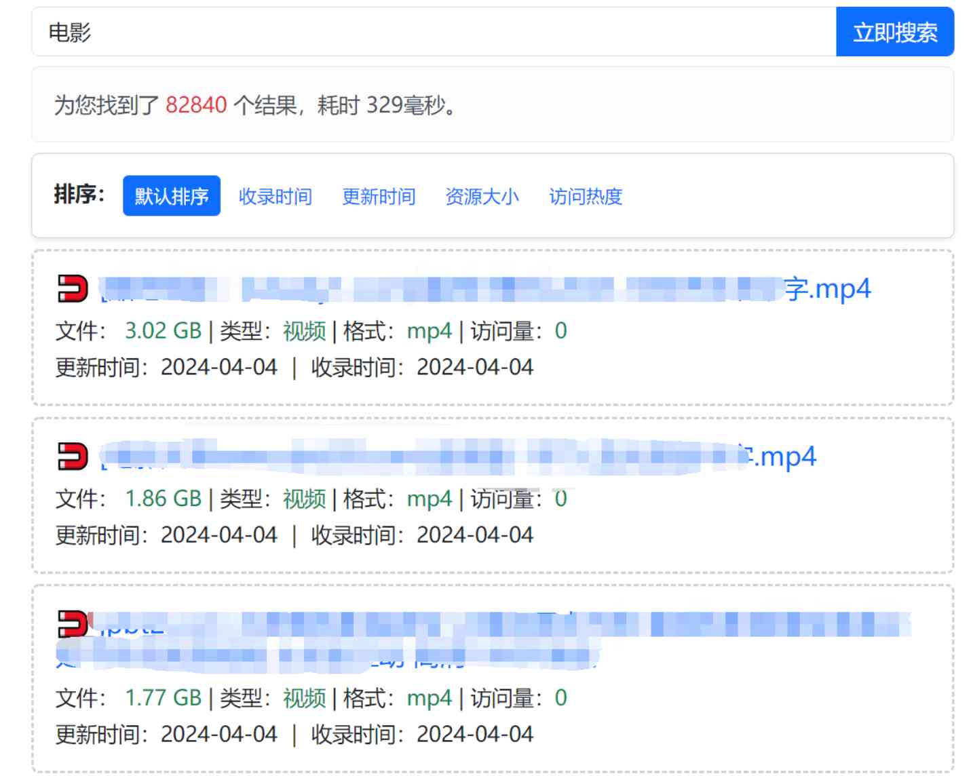Image resolution: width=973 pixels, height=776 pixels.
Task: Click 更新时间 date in the 3.02 GB result
Action: 219,367
